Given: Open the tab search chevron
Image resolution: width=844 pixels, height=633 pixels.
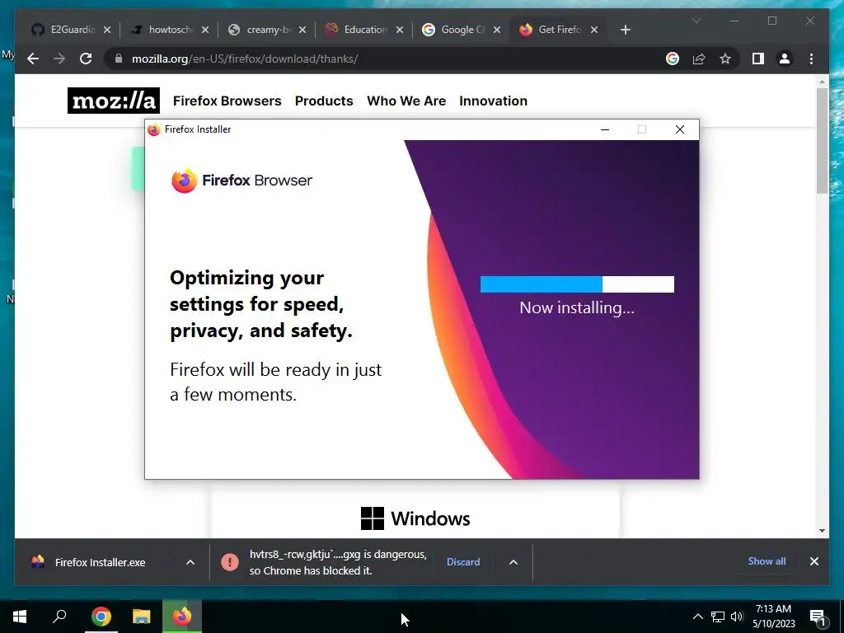Looking at the screenshot, I should (696, 21).
